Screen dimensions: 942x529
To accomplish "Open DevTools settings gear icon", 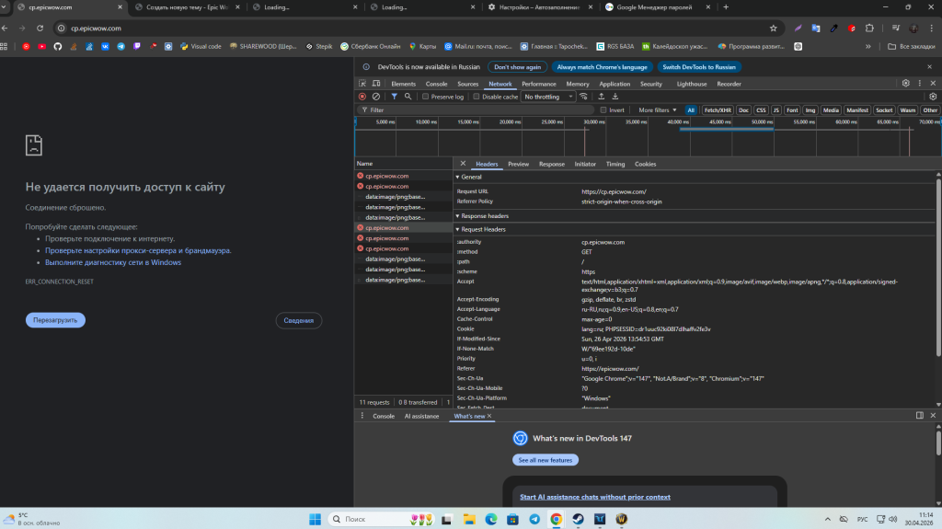I will (x=906, y=84).
